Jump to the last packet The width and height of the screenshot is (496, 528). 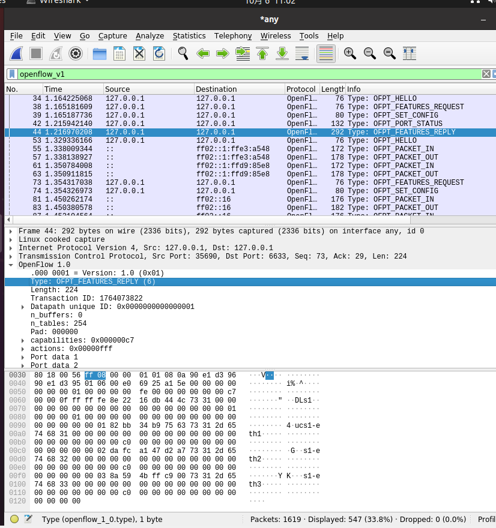click(282, 53)
